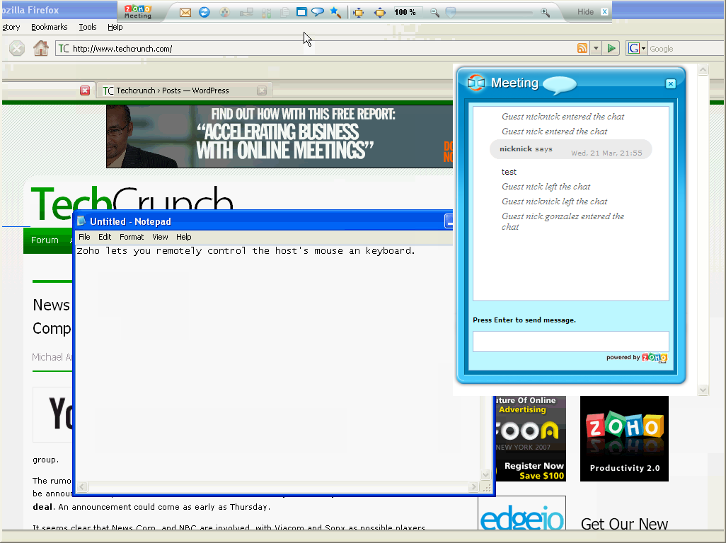Click the expand actual-size icon
Screen dimensions: 726x543
380,13
